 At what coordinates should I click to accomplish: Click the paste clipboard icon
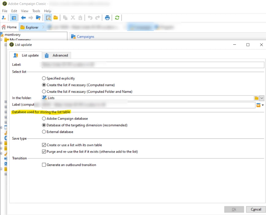[x=80, y=17]
